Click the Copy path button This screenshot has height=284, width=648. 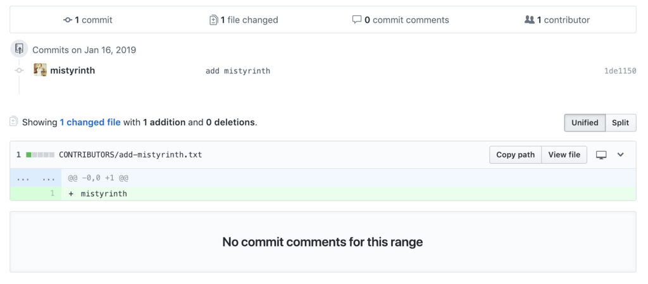click(x=515, y=155)
